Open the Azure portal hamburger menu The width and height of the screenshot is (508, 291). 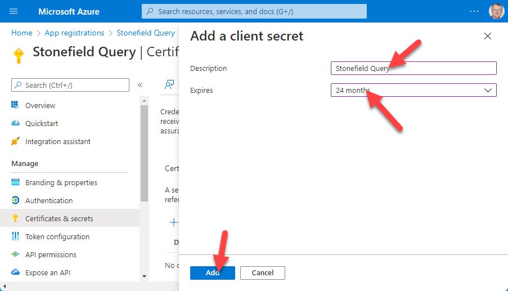pyautogui.click(x=14, y=11)
